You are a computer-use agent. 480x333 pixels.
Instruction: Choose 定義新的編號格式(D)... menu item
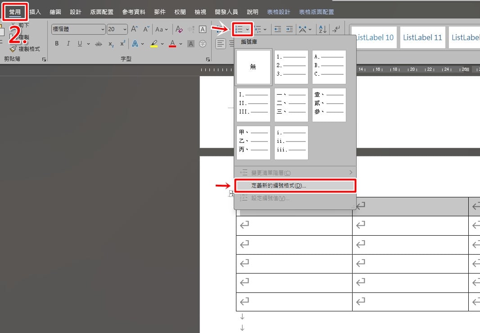click(x=295, y=186)
